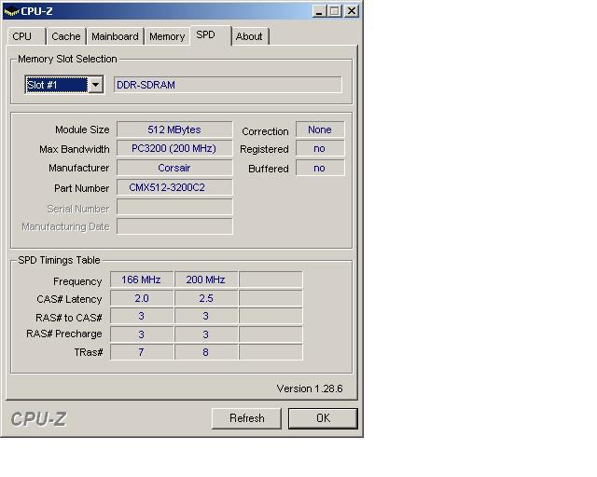Select the 166 MHz frequency cell

click(x=142, y=279)
